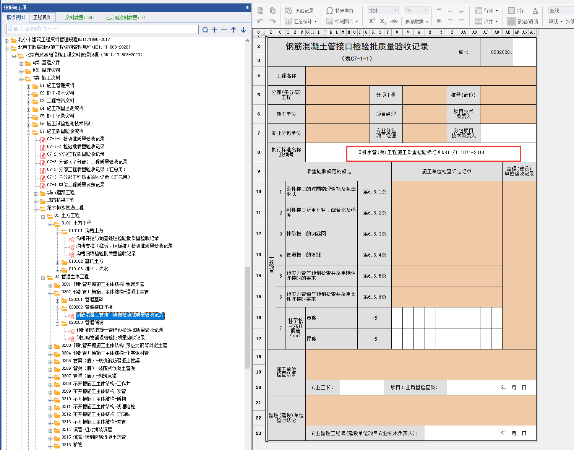Click 第6.6.3条 cell in the form
This screenshot has height=450, width=574.
pyautogui.click(x=375, y=234)
